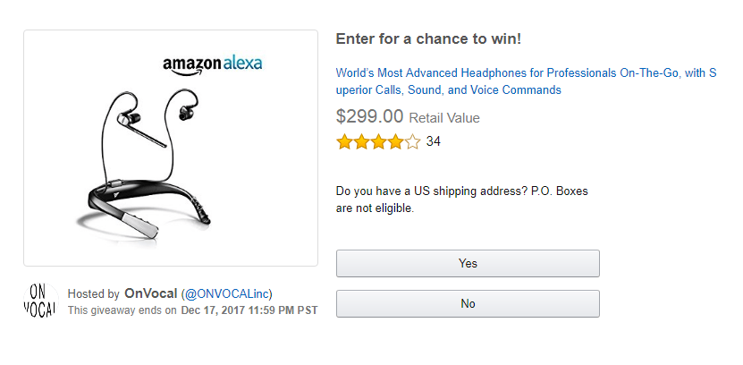Screen dimensions: 743x365
Task: Select the first rating star
Action: tap(344, 141)
